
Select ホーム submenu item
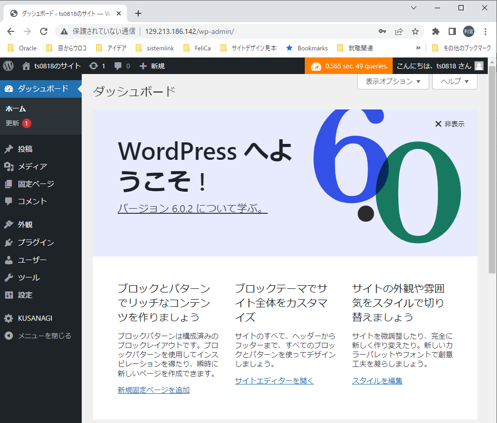tap(15, 108)
